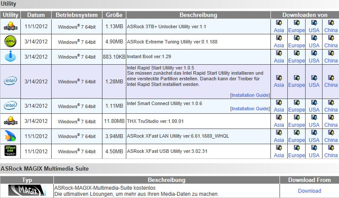339x198 pixels.
Task: Open Installation Guide for Intel Rapid Start
Action: click(x=250, y=95)
